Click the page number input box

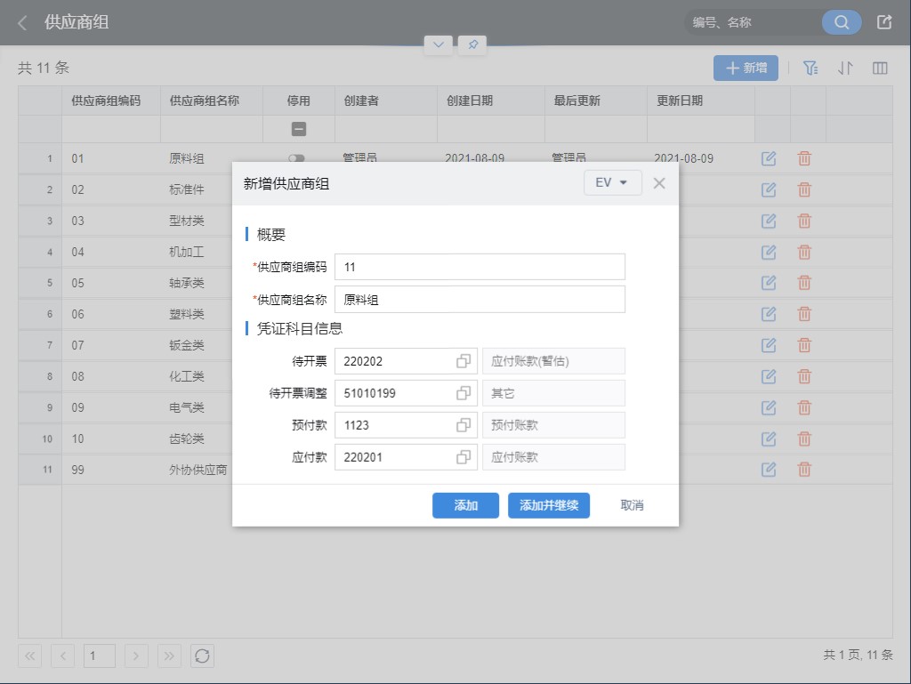[x=100, y=656]
